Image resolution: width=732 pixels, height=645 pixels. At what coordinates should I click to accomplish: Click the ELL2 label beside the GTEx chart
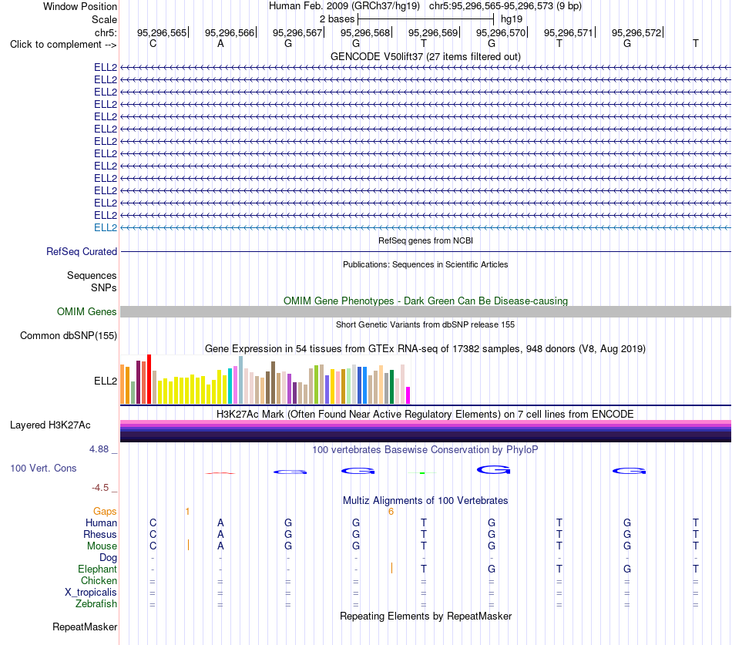coord(106,381)
